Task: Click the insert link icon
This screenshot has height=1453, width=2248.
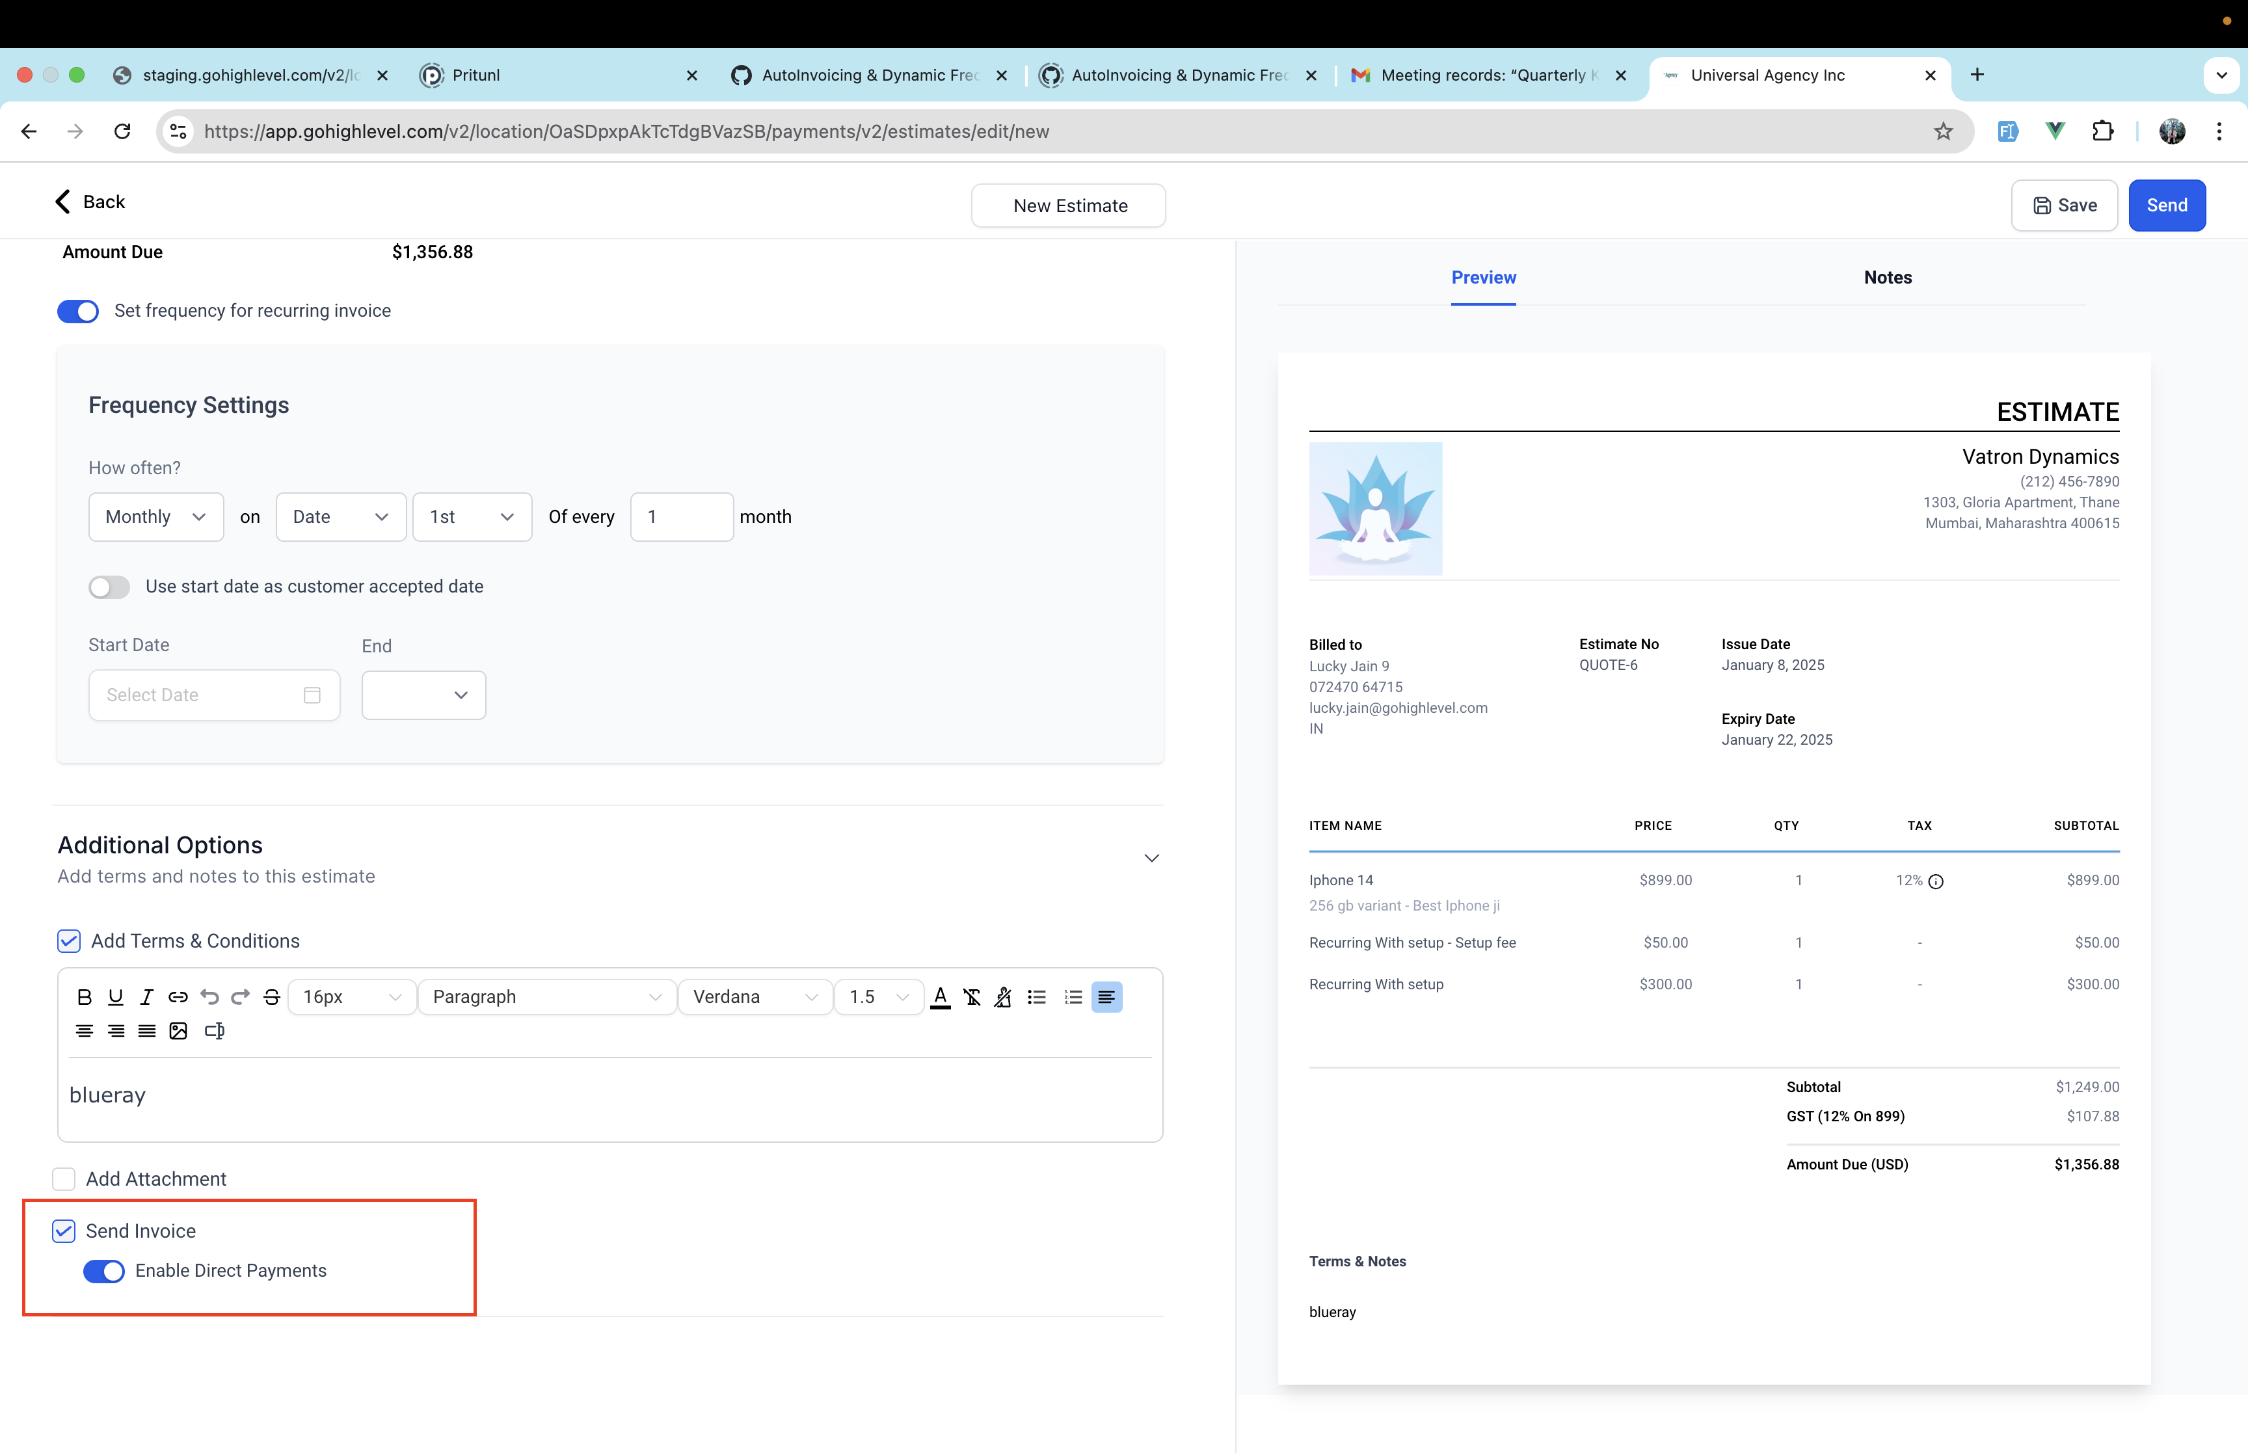Action: tap(178, 997)
